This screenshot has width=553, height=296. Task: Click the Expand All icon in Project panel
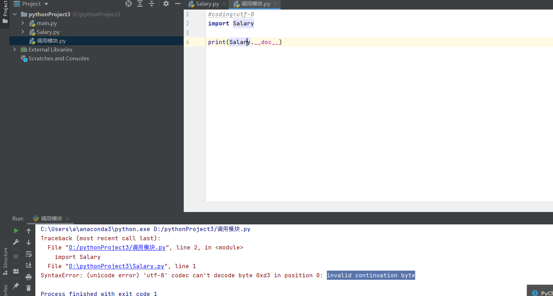coord(140,4)
